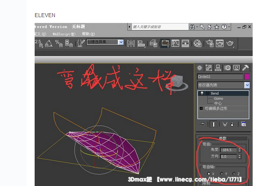Open the 帮助 menu
Image resolution: width=253 pixels, height=186 pixels.
pyautogui.click(x=88, y=34)
